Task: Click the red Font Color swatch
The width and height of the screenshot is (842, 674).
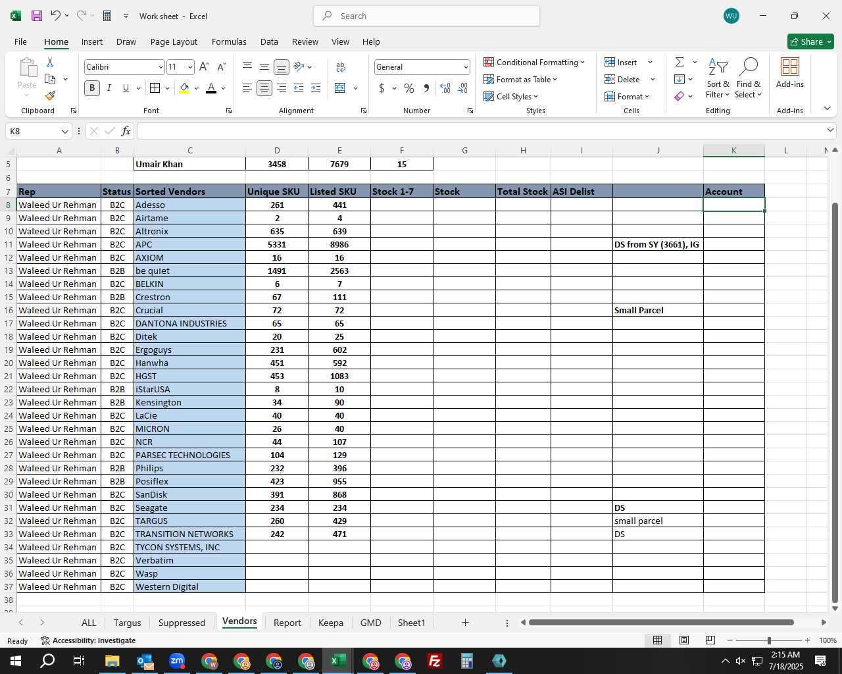Action: point(211,88)
